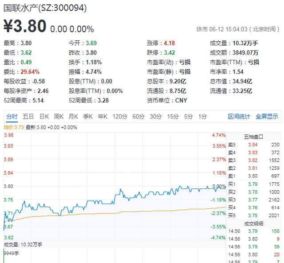Open the 日K chart tab

(44, 116)
